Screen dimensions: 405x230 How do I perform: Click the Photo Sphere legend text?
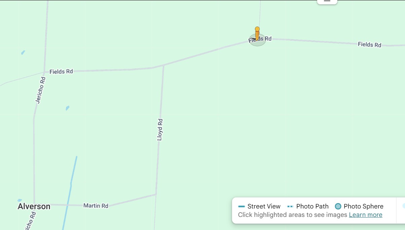pyautogui.click(x=364, y=206)
